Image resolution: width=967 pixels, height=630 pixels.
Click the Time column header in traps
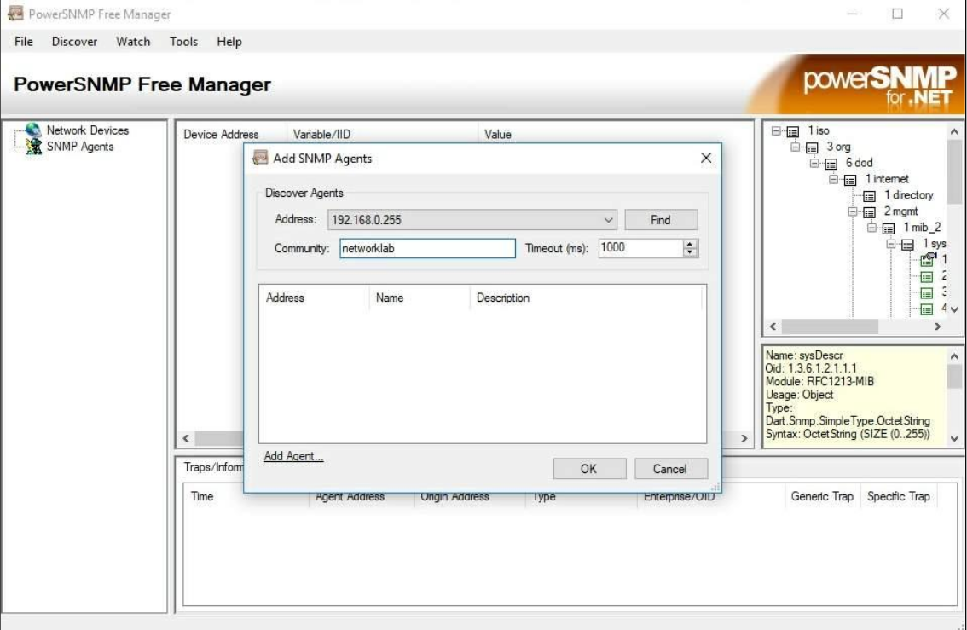pyautogui.click(x=246, y=496)
